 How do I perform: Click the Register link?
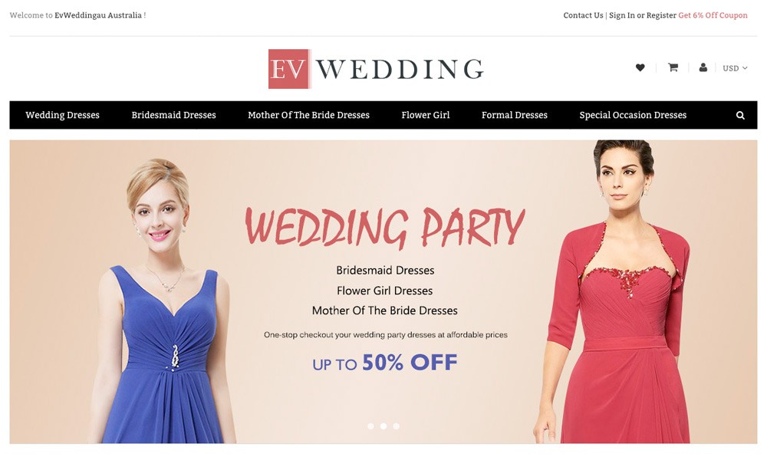[661, 15]
